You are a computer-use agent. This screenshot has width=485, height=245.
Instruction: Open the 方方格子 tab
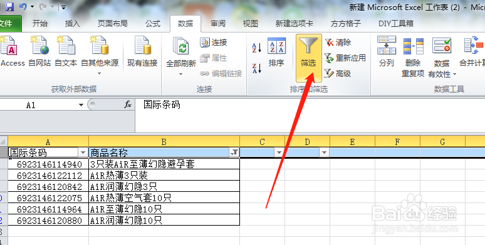point(345,24)
